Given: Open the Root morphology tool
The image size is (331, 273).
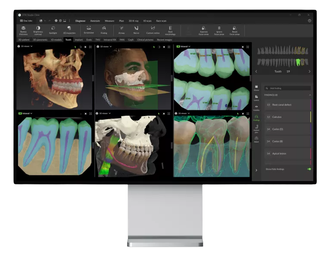Looking at the screenshot, I should point(170,31).
